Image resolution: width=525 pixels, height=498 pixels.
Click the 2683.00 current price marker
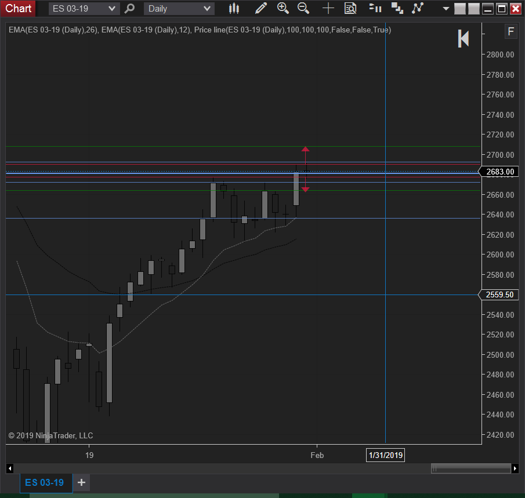point(498,172)
